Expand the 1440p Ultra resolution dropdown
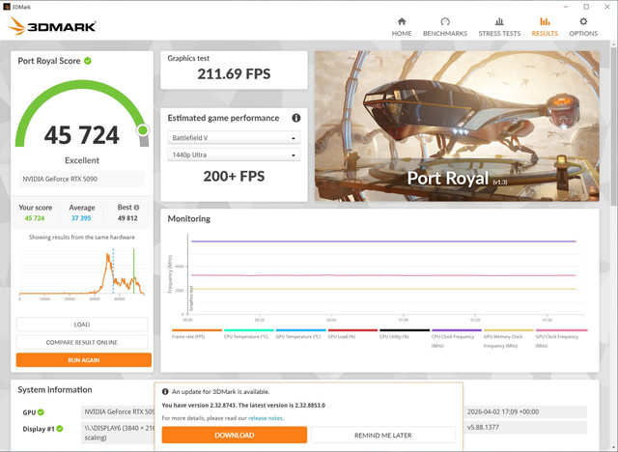The height and width of the screenshot is (452, 618). [234, 155]
